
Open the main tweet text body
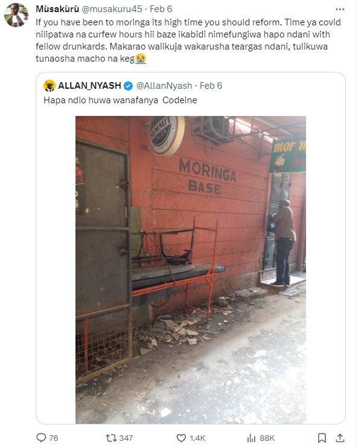pos(188,40)
